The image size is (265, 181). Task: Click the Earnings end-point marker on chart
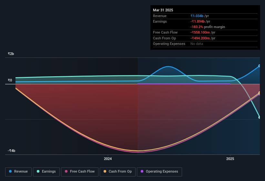click(x=260, y=117)
